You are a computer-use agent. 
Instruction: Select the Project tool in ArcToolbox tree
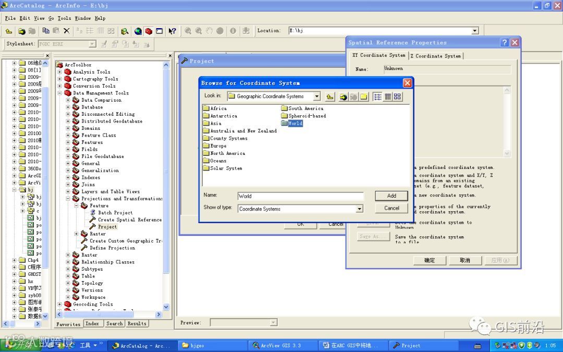[x=107, y=227]
